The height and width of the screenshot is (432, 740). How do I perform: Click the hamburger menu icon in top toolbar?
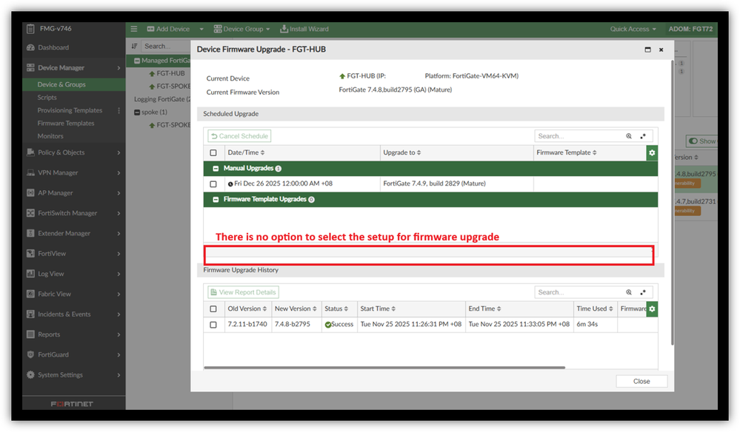pos(134,29)
